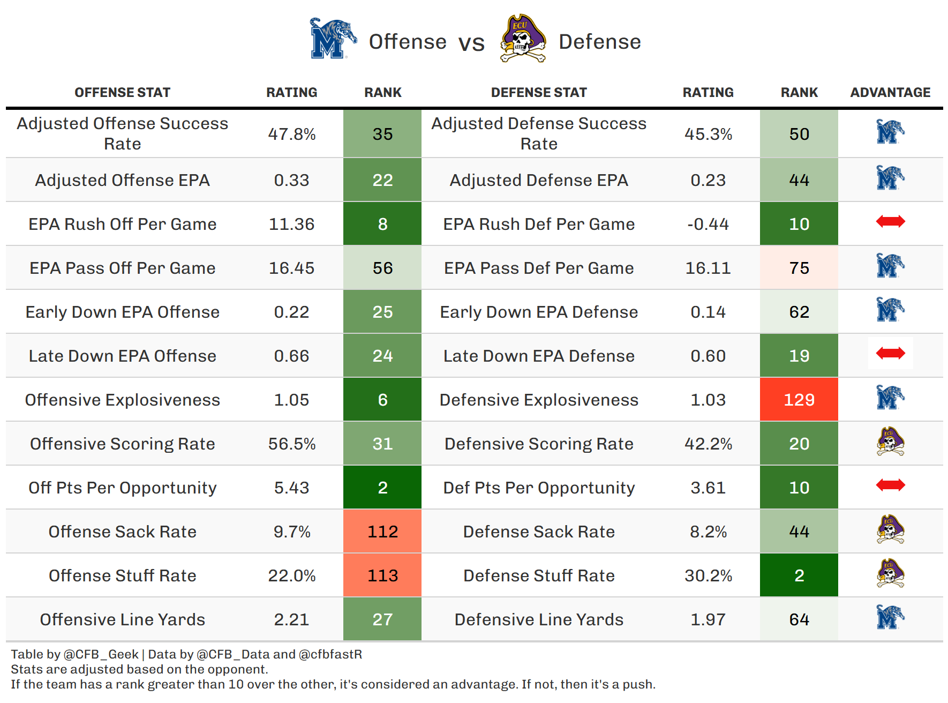
Task: Click the @CFB_Geek credit in the footer
Action: (x=101, y=654)
